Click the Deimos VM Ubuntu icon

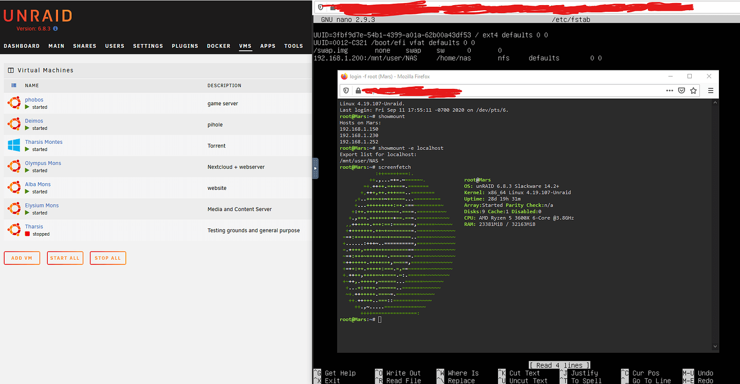(14, 124)
